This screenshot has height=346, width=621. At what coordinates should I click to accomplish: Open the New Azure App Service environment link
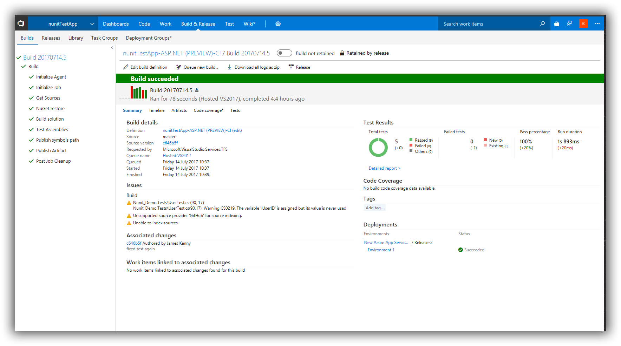click(386, 243)
